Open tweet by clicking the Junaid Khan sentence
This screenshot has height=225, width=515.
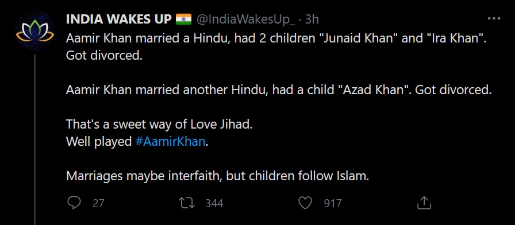tap(276, 38)
